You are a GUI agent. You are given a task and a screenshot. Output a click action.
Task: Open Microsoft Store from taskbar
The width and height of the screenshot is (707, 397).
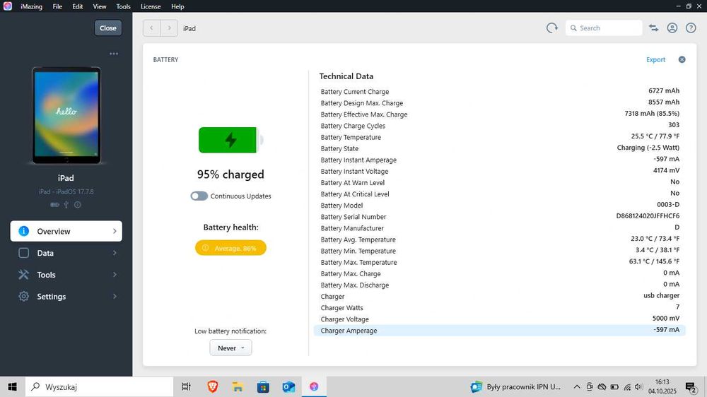point(263,386)
